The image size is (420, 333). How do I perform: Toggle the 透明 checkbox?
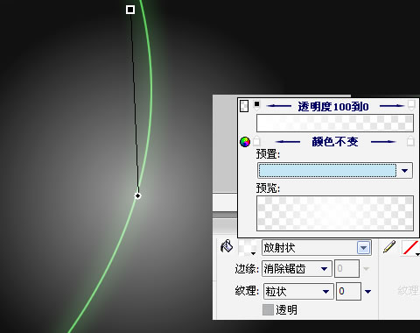268,310
